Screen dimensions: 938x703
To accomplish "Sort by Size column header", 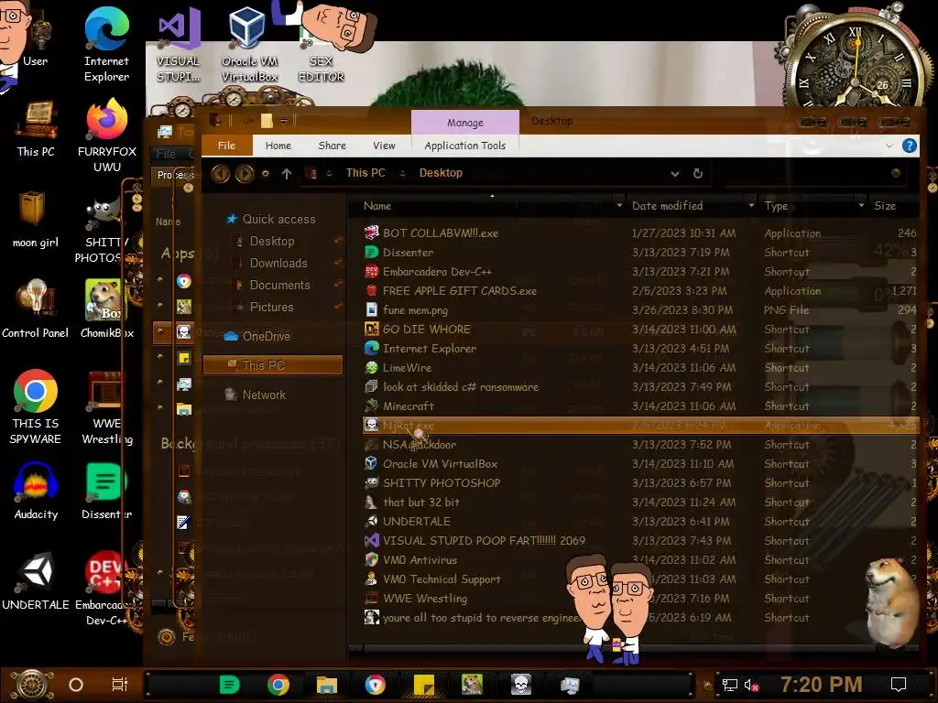I will point(886,206).
